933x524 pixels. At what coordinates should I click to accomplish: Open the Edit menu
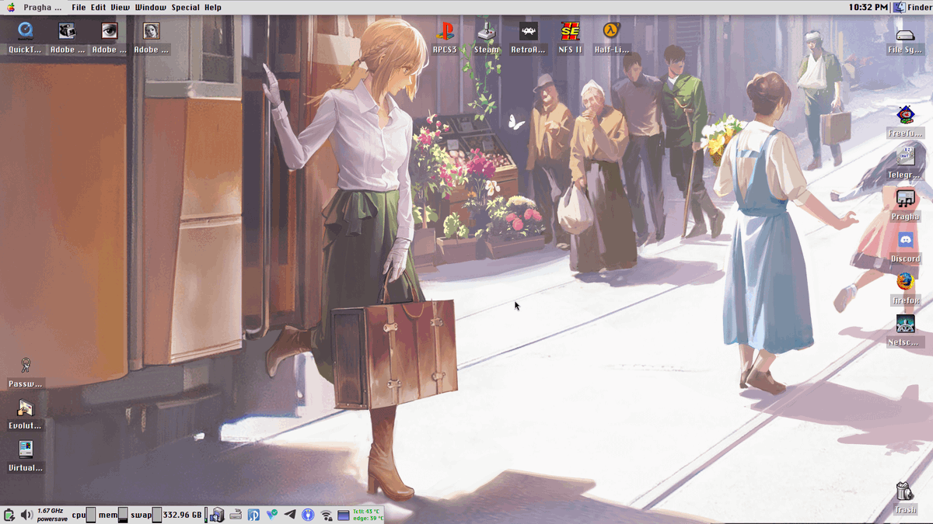(x=98, y=7)
